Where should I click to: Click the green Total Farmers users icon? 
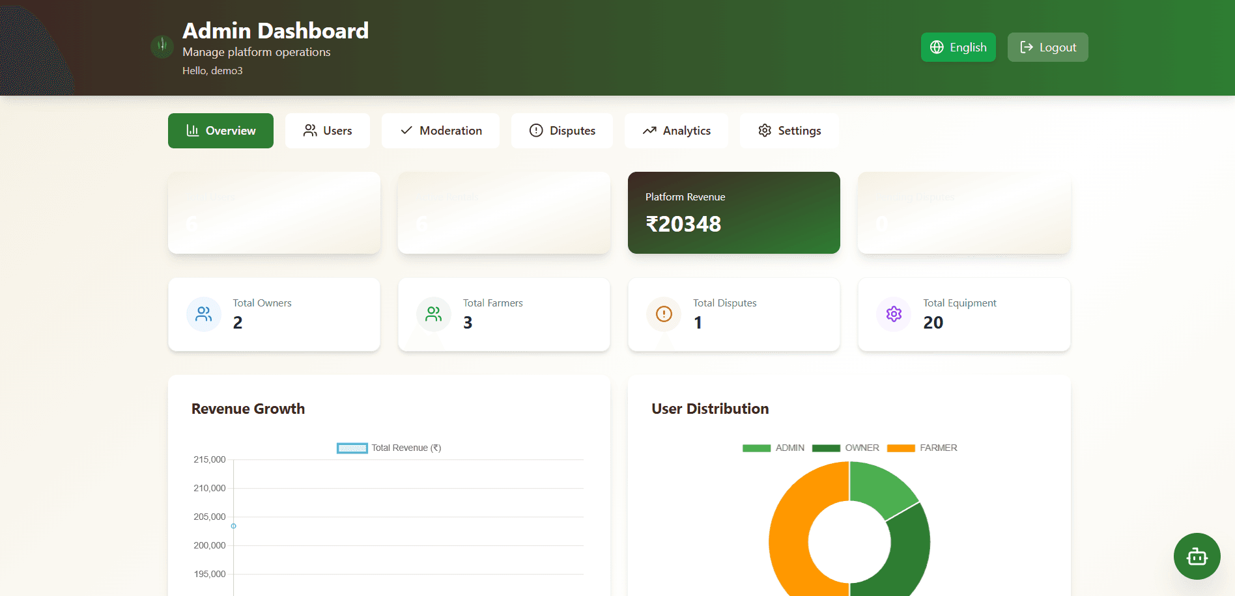tap(434, 314)
